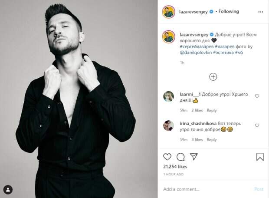Open comment bubble icon
Screen dimensions: 269x198
pos(181,156)
